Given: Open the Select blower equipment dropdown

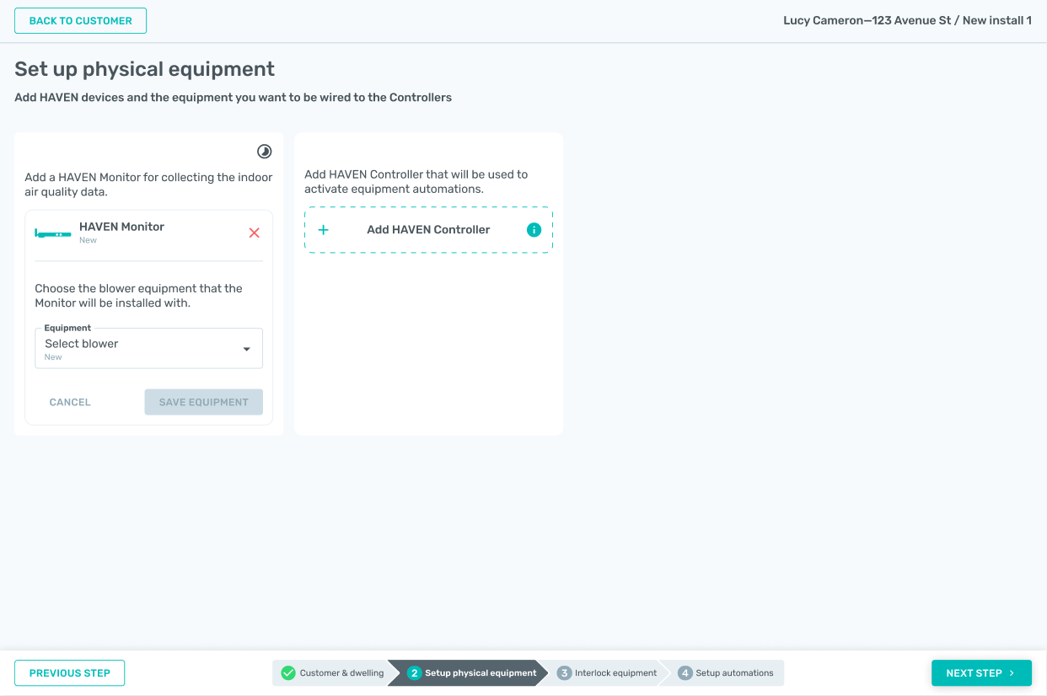Looking at the screenshot, I should pos(148,348).
